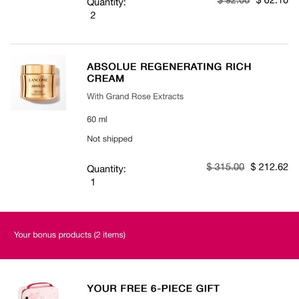Click the crossed-out $ 315.00 price
Screen dimensions: 299x299
coord(225,167)
